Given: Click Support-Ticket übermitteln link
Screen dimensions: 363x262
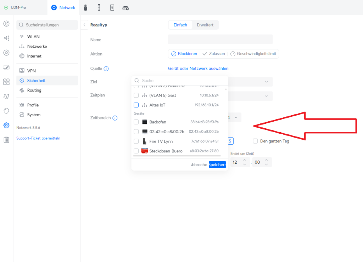Looking at the screenshot, I should pyautogui.click(x=38, y=138).
